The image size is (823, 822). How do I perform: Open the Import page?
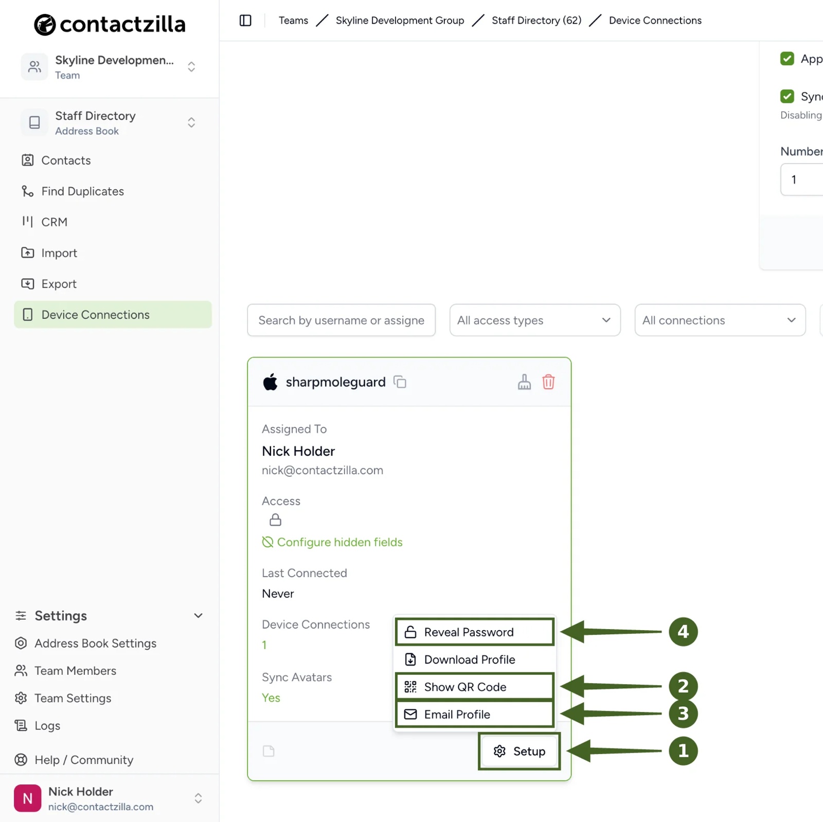tap(113, 253)
